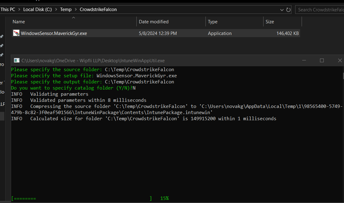
Task: Navigate to This PC in the breadcrumb
Action: point(8,10)
